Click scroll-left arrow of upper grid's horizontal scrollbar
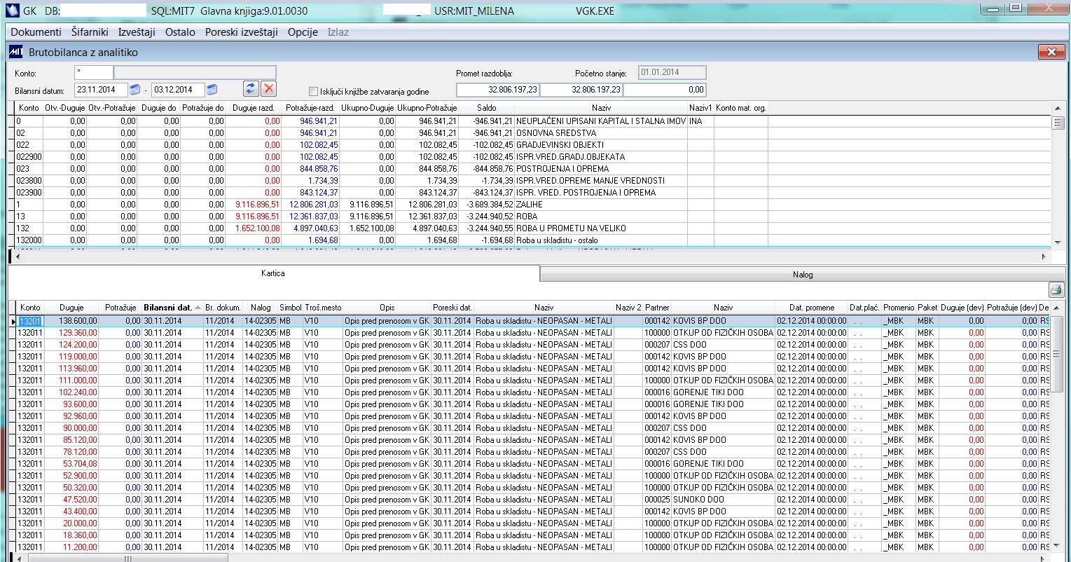This screenshot has height=562, width=1071. pos(18,257)
